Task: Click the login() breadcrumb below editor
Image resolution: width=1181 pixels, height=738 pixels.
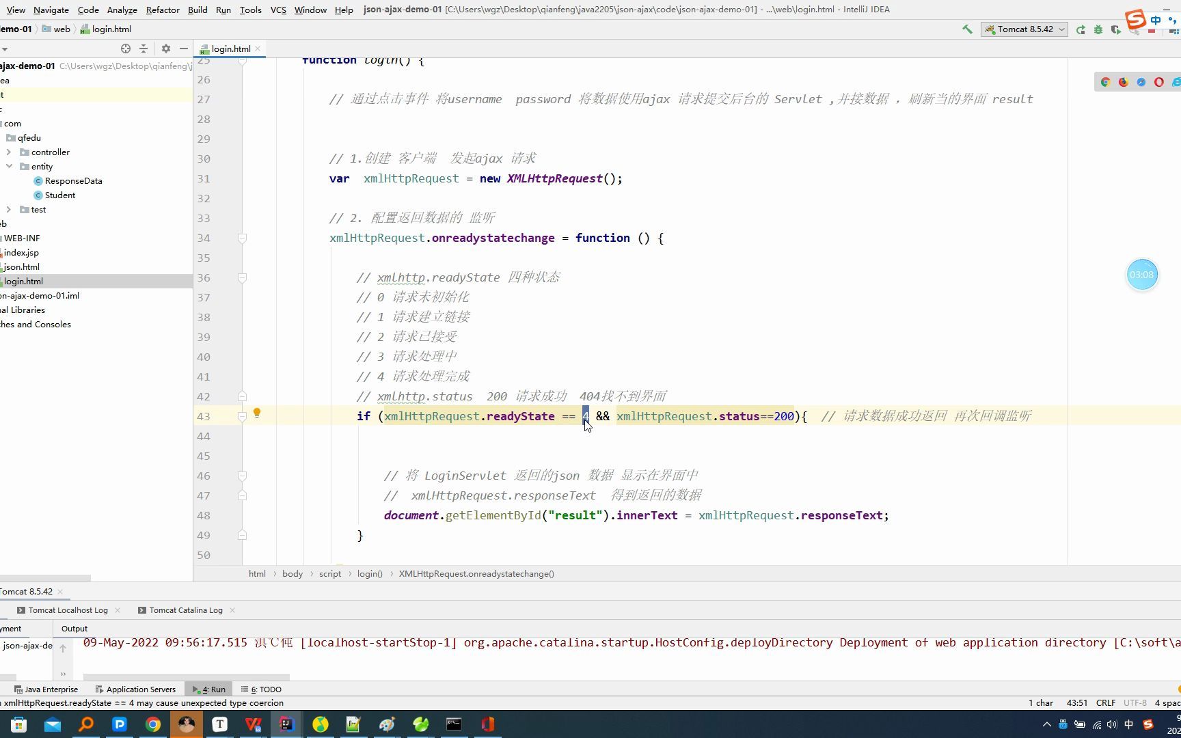Action: (x=370, y=574)
